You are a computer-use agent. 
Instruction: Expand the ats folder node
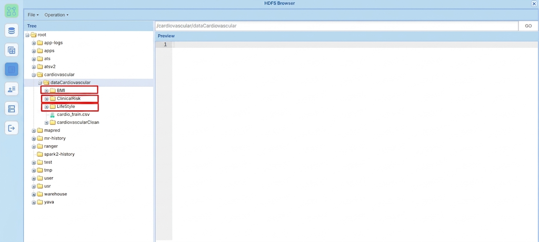(x=34, y=59)
